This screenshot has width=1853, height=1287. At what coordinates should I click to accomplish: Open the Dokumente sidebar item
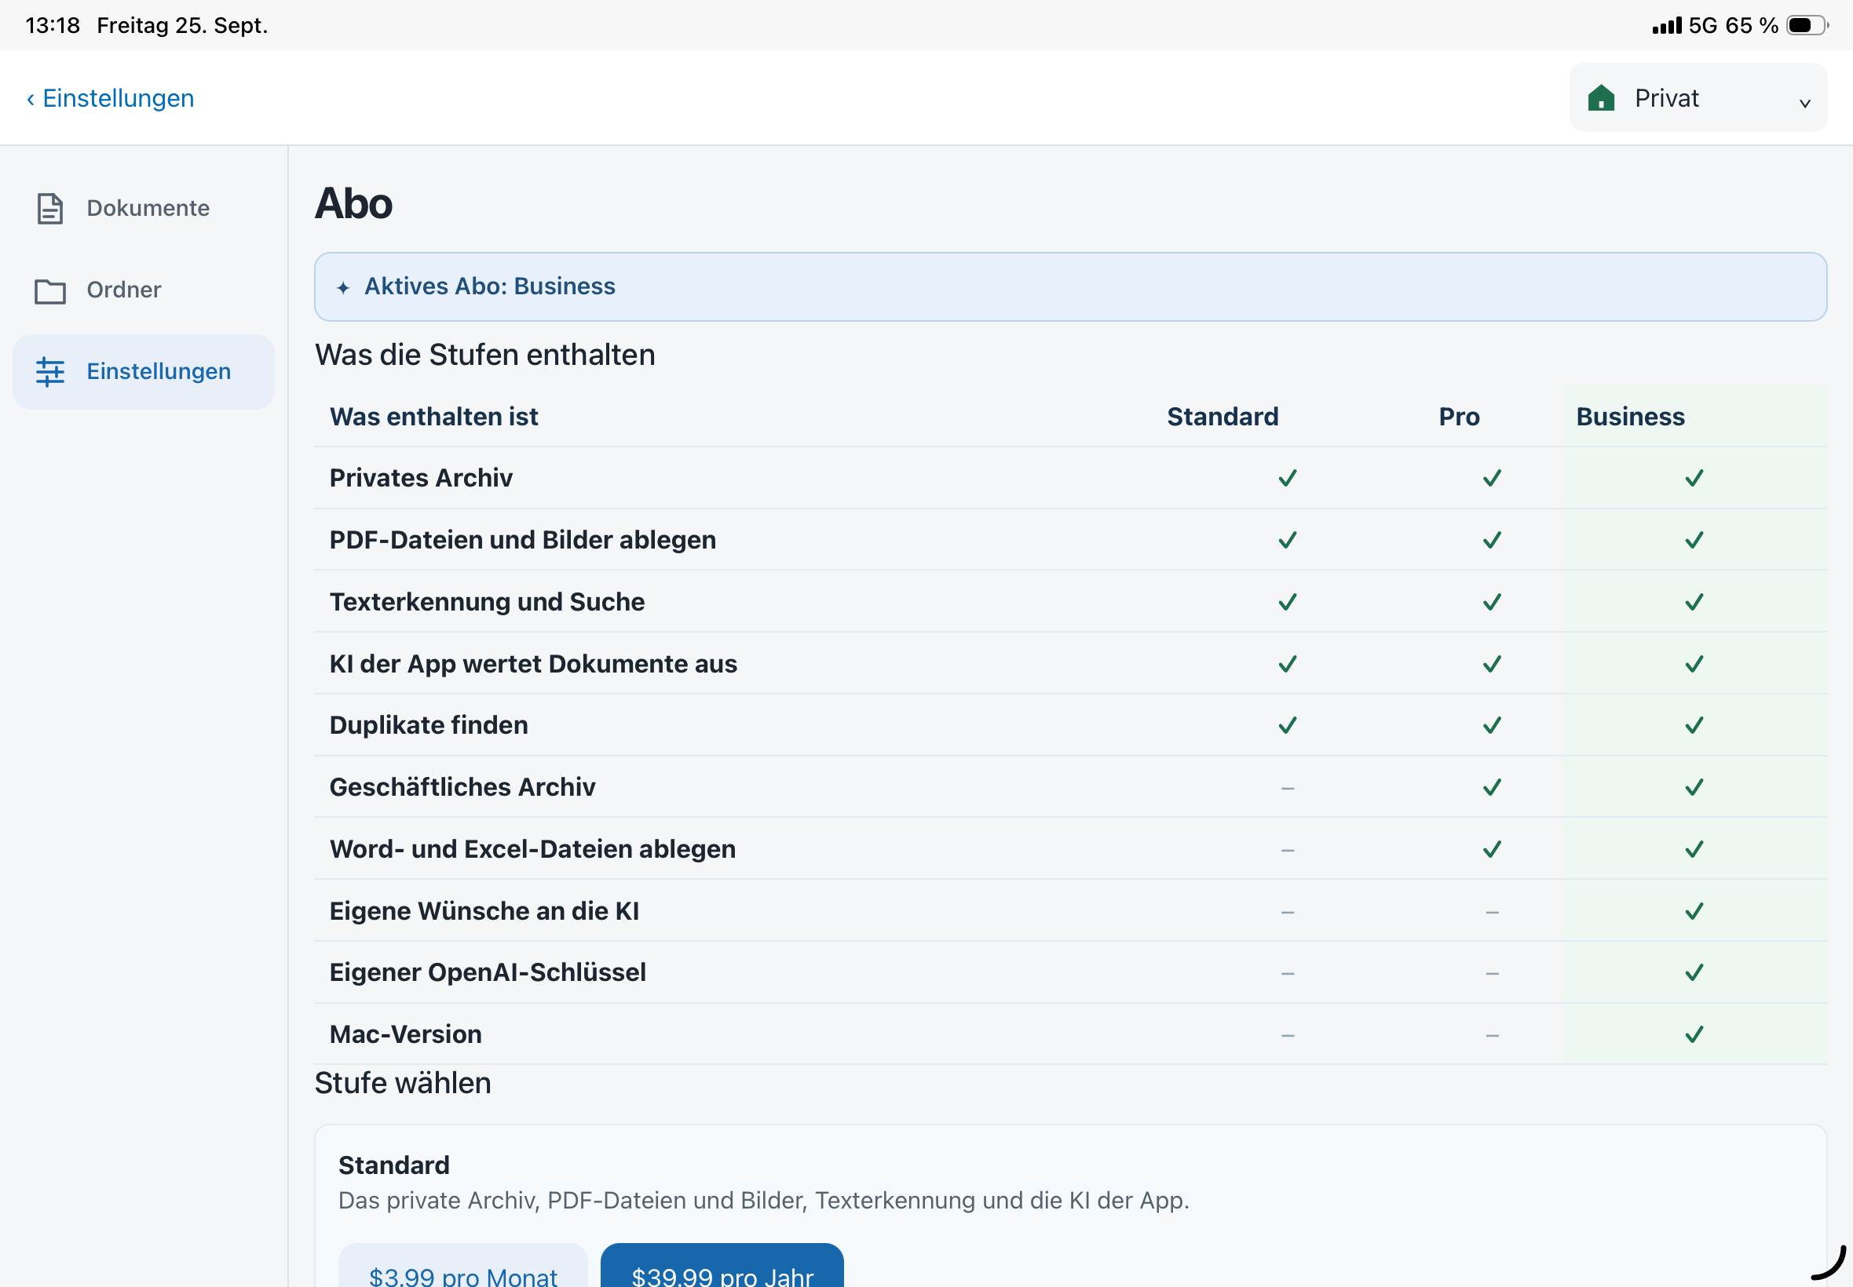pyautogui.click(x=144, y=208)
